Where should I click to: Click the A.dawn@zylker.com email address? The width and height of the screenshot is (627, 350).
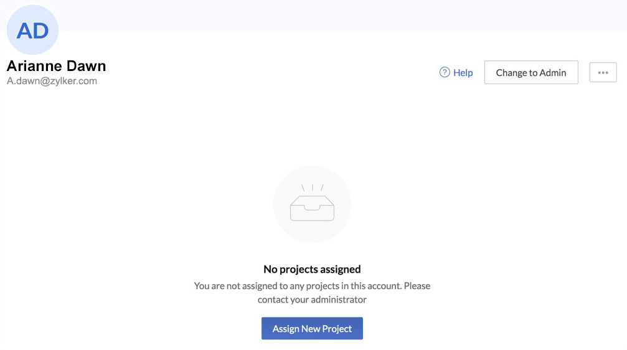[52, 81]
